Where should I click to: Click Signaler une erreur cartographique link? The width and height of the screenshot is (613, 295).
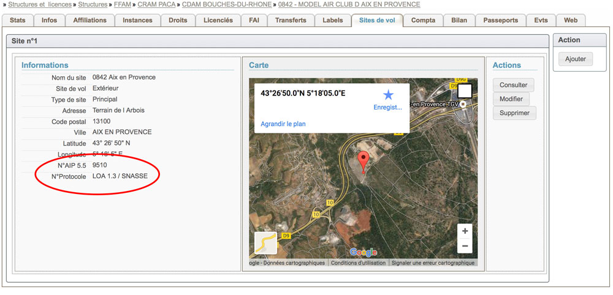coord(433,263)
